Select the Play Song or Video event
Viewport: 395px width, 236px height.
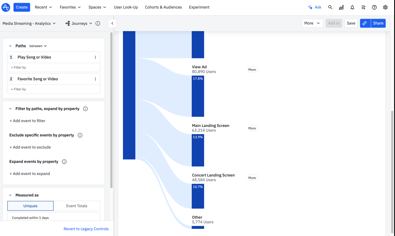pyautogui.click(x=34, y=57)
